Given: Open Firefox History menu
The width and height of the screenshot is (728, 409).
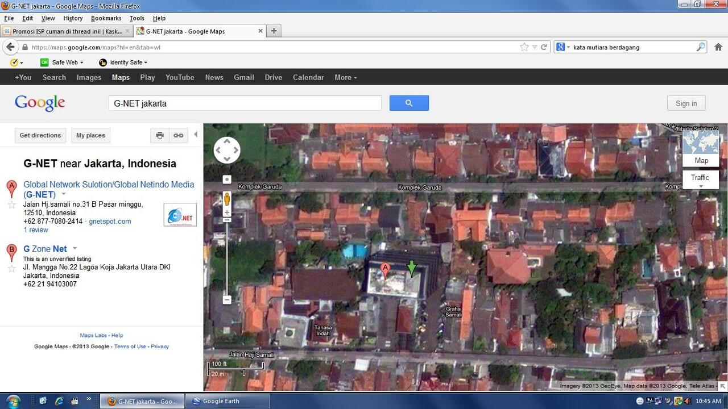Looking at the screenshot, I should tap(73, 18).
